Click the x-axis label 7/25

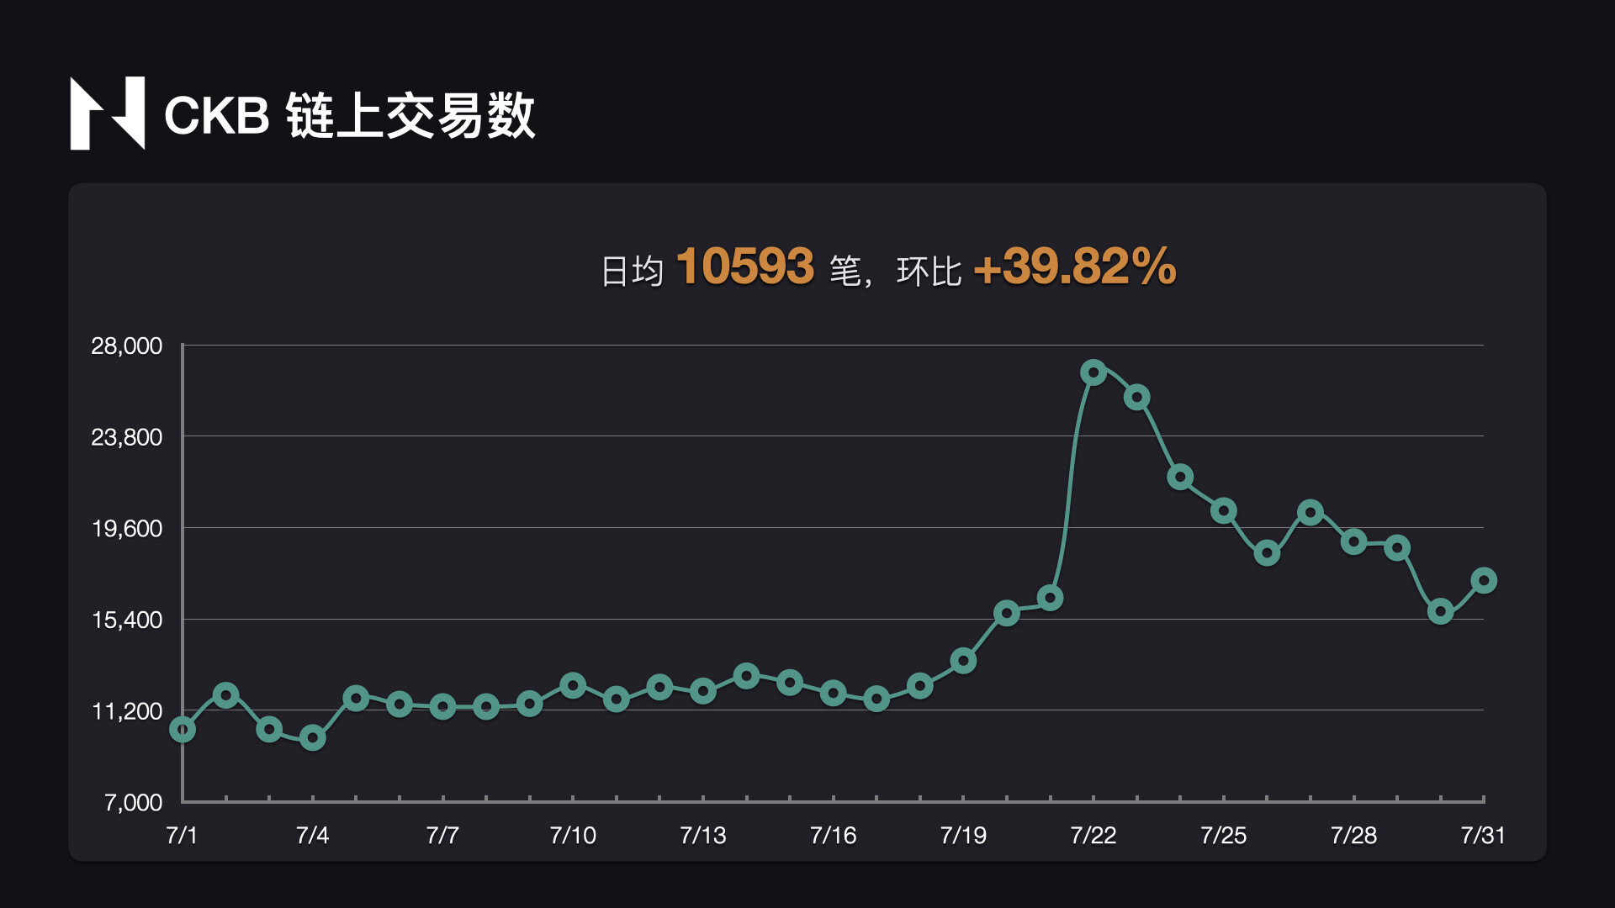[x=1224, y=836]
